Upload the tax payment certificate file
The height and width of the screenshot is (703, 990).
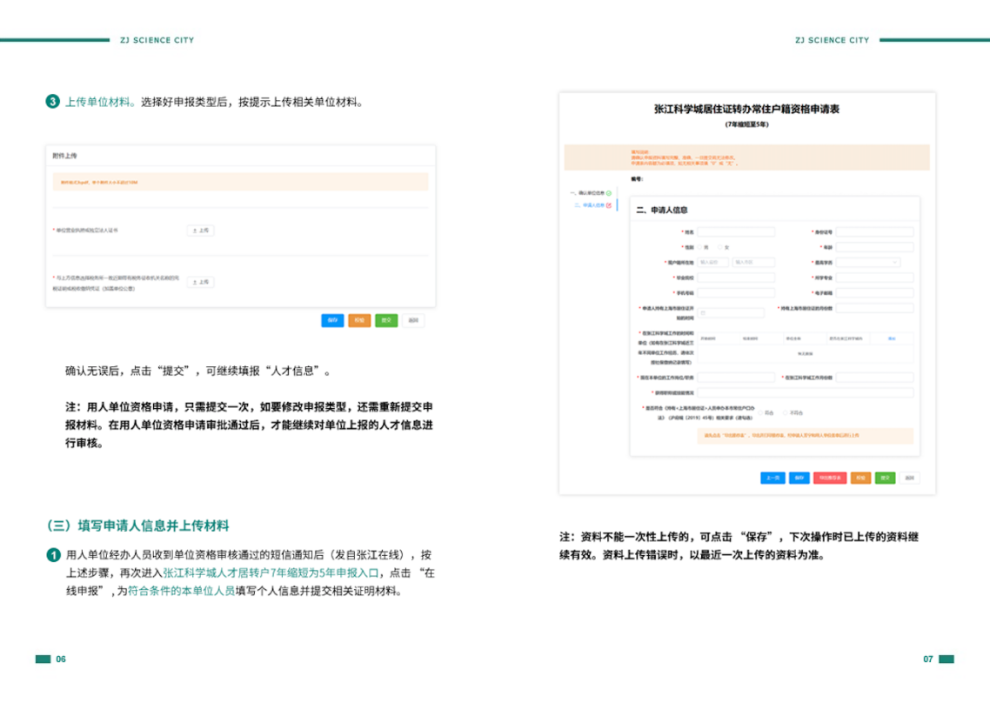point(200,283)
